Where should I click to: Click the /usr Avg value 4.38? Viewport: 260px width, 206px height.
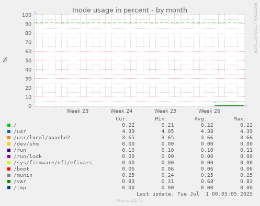pyautogui.click(x=207, y=131)
